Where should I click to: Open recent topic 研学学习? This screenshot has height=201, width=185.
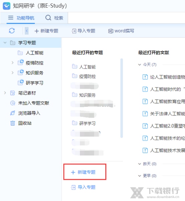click(87, 123)
